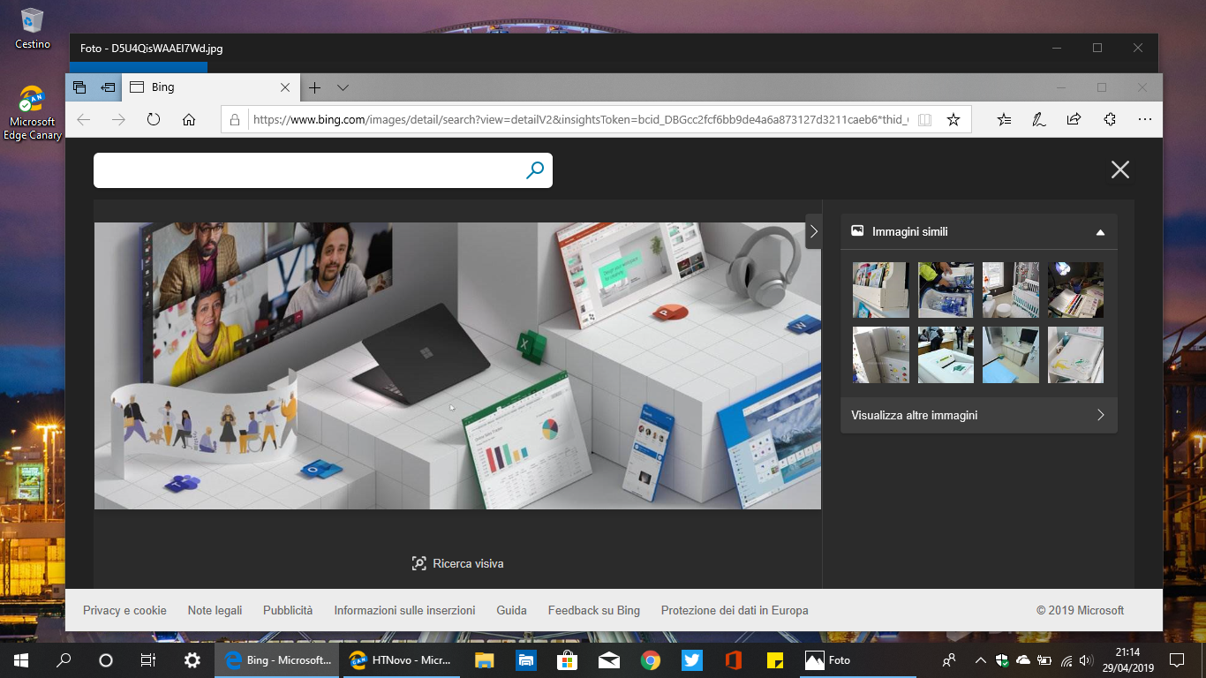Open Informazioni sulle inserzioni link
Image resolution: width=1206 pixels, height=678 pixels.
click(x=404, y=610)
